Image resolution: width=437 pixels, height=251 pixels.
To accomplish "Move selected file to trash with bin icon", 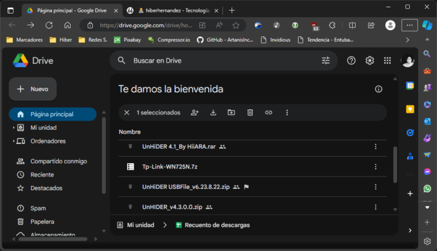I will point(250,113).
